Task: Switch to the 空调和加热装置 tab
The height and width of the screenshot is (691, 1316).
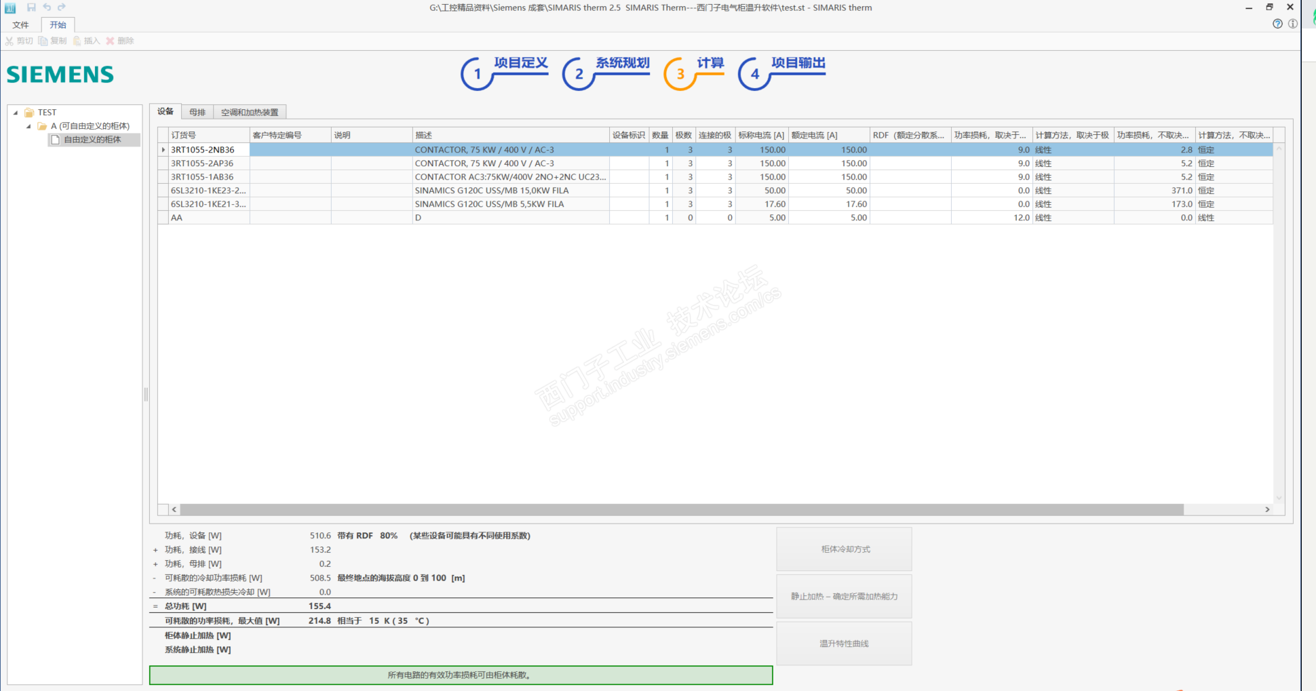Action: (250, 112)
